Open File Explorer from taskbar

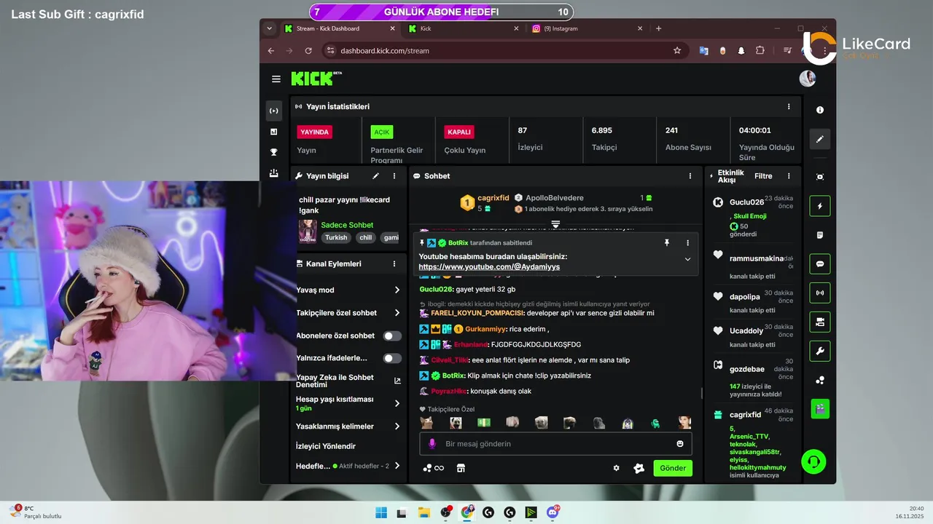[x=423, y=512]
